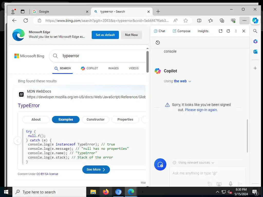
Task: Go back with the browser back arrow
Action: click(x=14, y=21)
